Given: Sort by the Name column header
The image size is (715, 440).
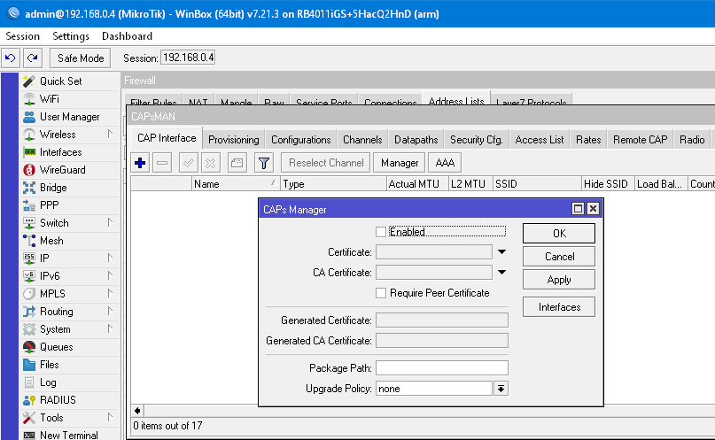Looking at the screenshot, I should click(x=236, y=183).
